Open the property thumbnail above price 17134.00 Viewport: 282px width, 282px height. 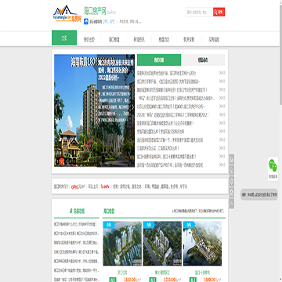point(162,244)
